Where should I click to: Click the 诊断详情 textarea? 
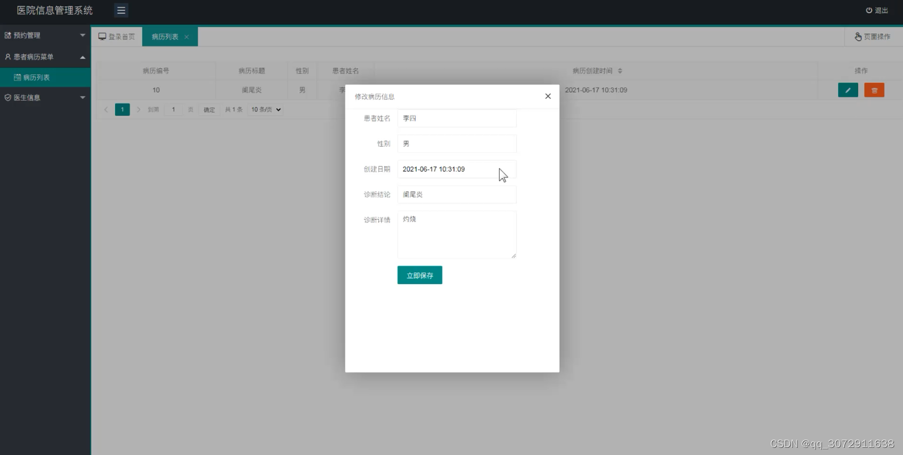(x=457, y=234)
